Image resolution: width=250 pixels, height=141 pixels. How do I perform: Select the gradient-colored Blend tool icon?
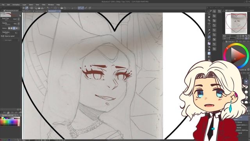pyautogui.click(x=209, y=43)
